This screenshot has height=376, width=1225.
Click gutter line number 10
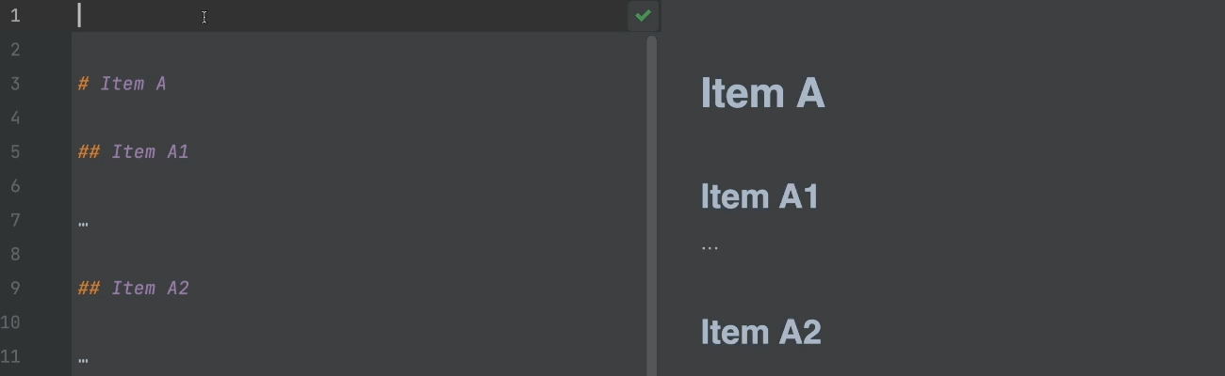click(x=10, y=321)
